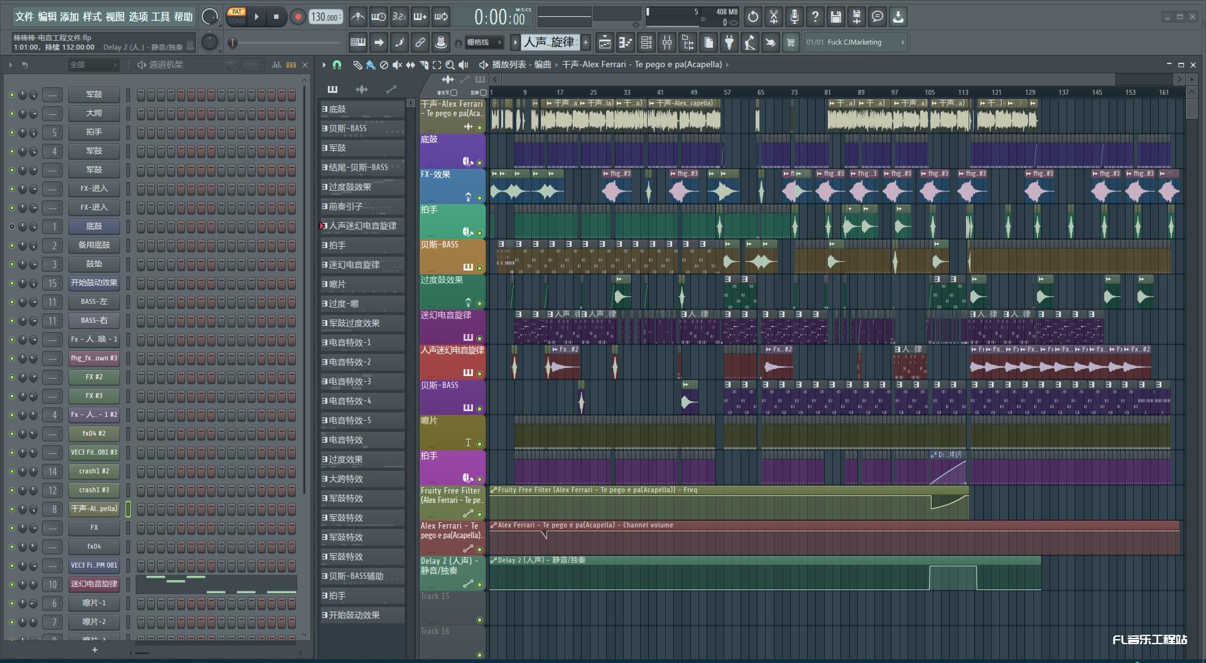The height and width of the screenshot is (663, 1206).
Task: Open the 文件 menu
Action: tap(24, 17)
